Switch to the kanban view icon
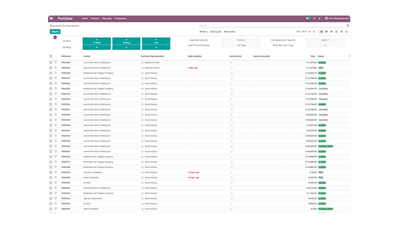This screenshot has height=243, width=399. 326,32
